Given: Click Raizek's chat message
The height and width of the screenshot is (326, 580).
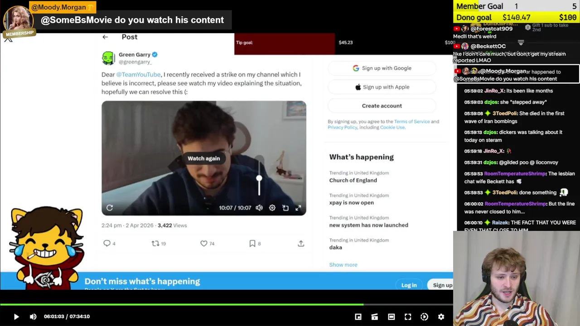Looking at the screenshot, I should click(x=520, y=226).
